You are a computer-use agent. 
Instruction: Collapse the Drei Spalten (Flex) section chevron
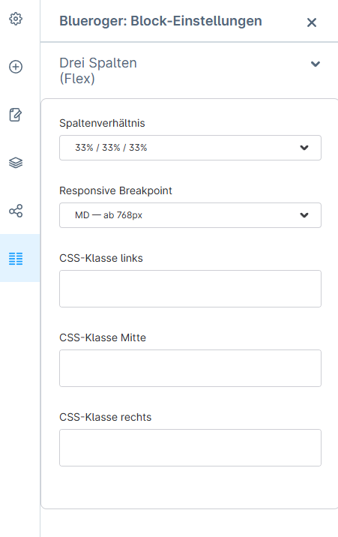(x=316, y=64)
